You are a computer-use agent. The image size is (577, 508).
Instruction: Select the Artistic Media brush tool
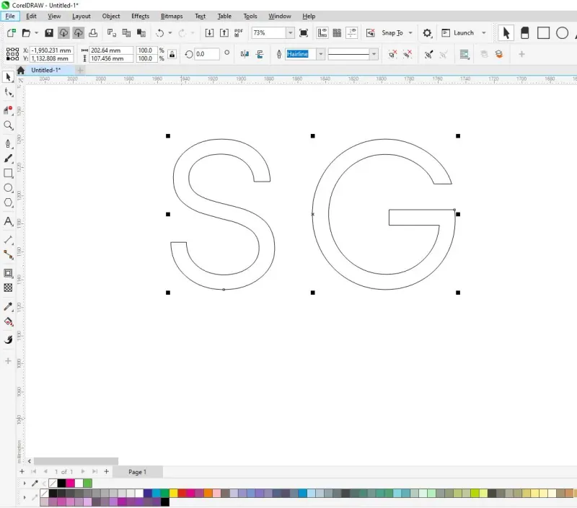click(x=8, y=159)
